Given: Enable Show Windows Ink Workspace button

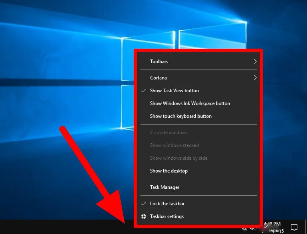Looking at the screenshot, I should (x=199, y=103).
